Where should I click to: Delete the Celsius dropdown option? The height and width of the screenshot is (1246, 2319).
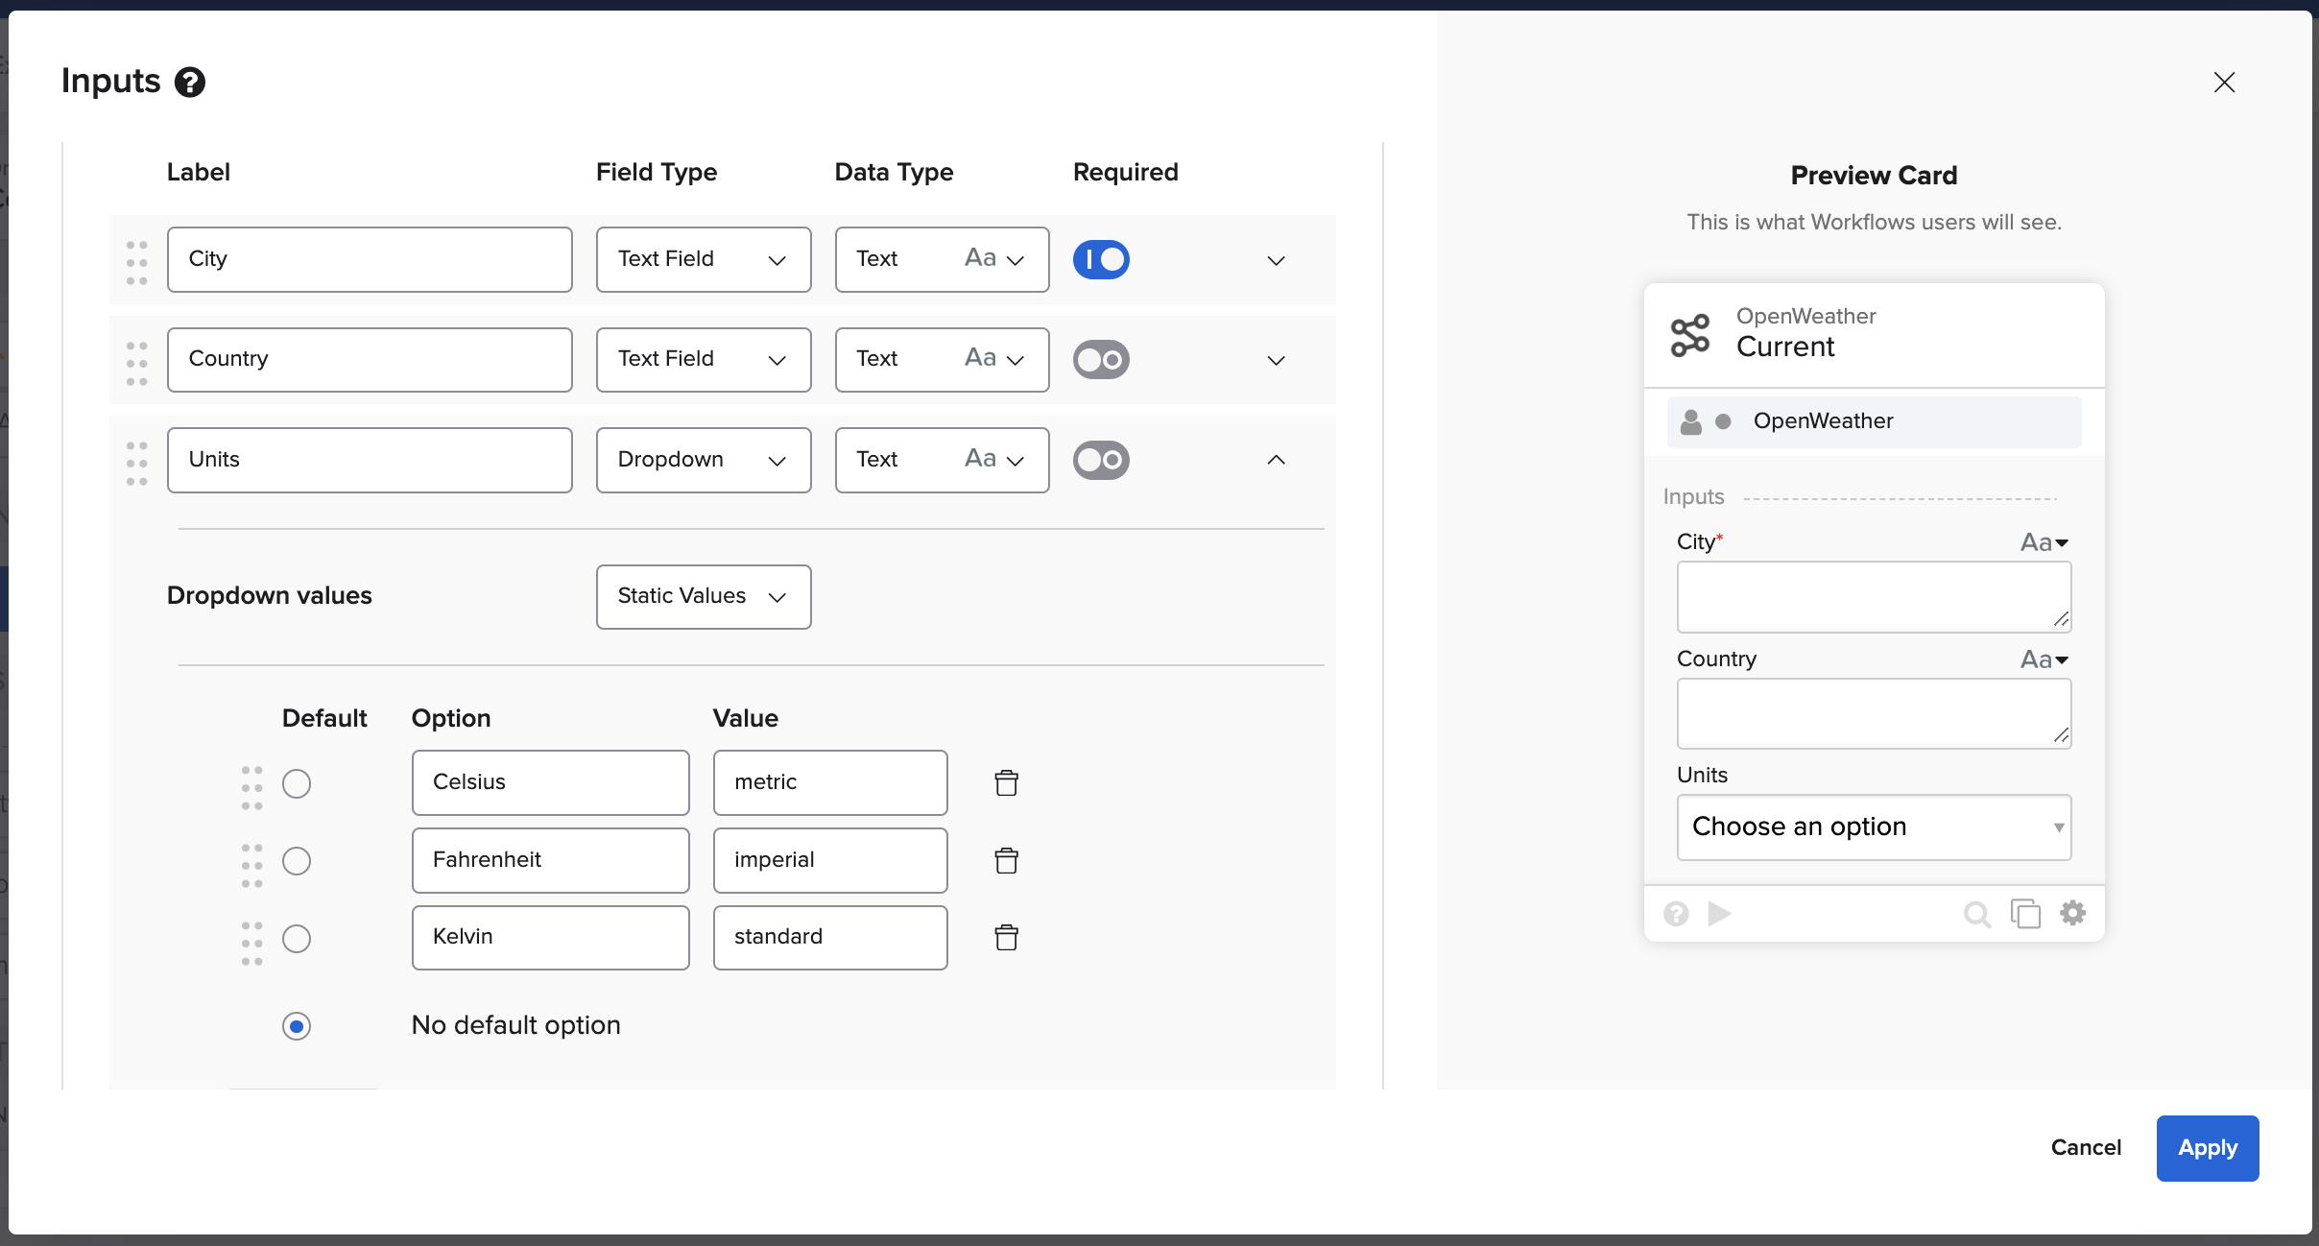coord(1006,783)
